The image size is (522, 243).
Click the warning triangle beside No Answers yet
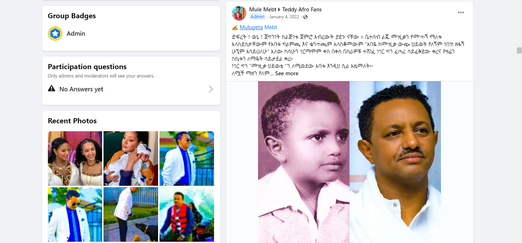tap(51, 89)
